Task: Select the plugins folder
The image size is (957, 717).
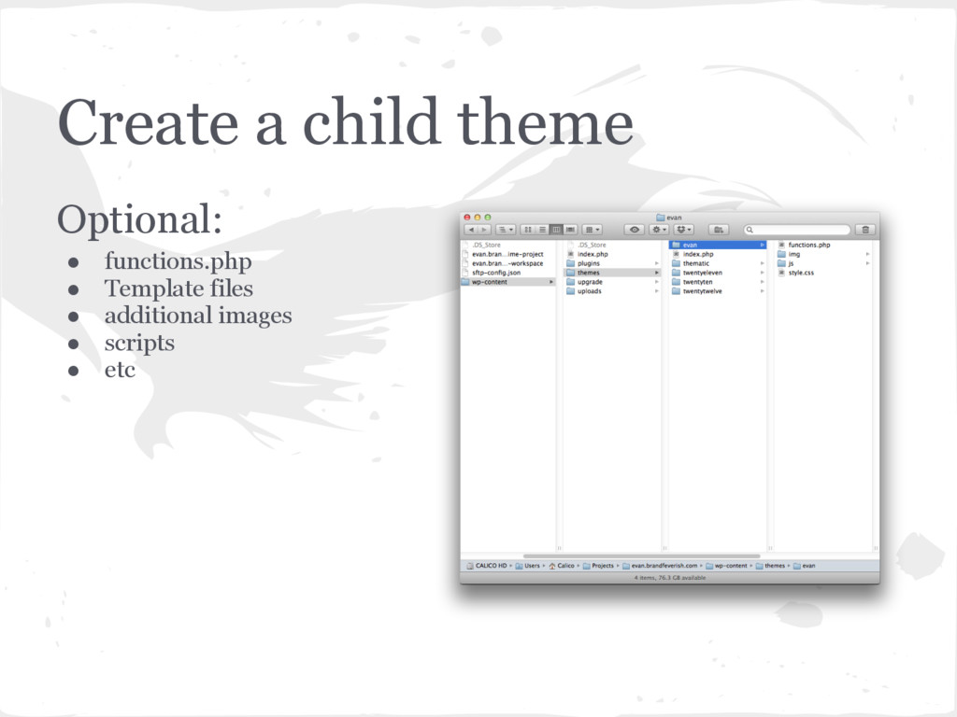Action: tap(613, 263)
